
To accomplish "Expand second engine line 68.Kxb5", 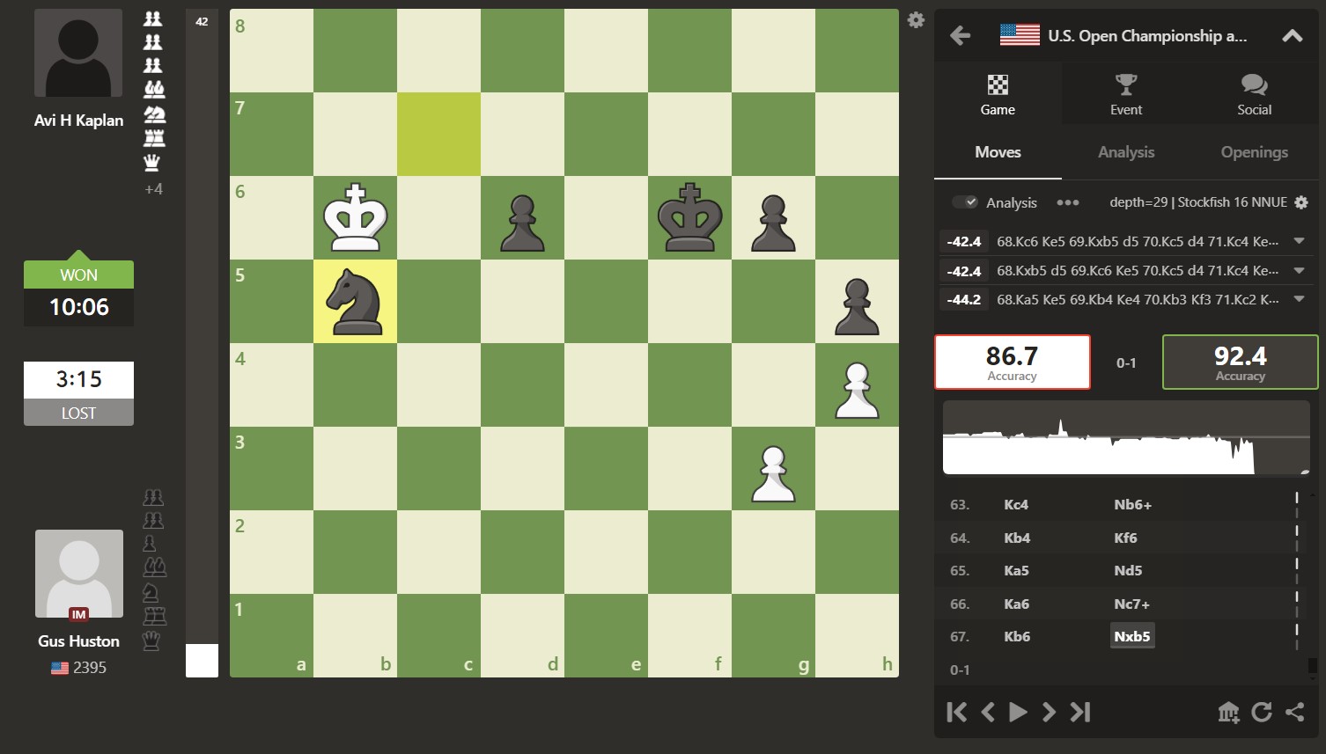I will point(1299,271).
